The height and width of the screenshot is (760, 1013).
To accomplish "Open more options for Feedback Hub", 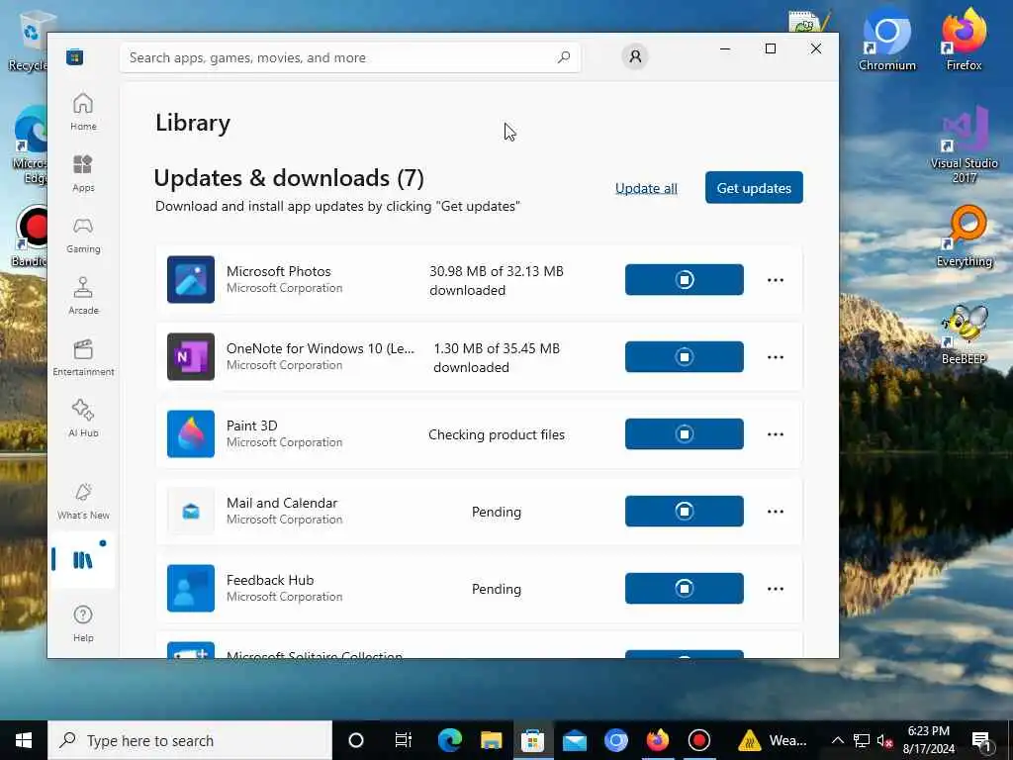I will [776, 589].
